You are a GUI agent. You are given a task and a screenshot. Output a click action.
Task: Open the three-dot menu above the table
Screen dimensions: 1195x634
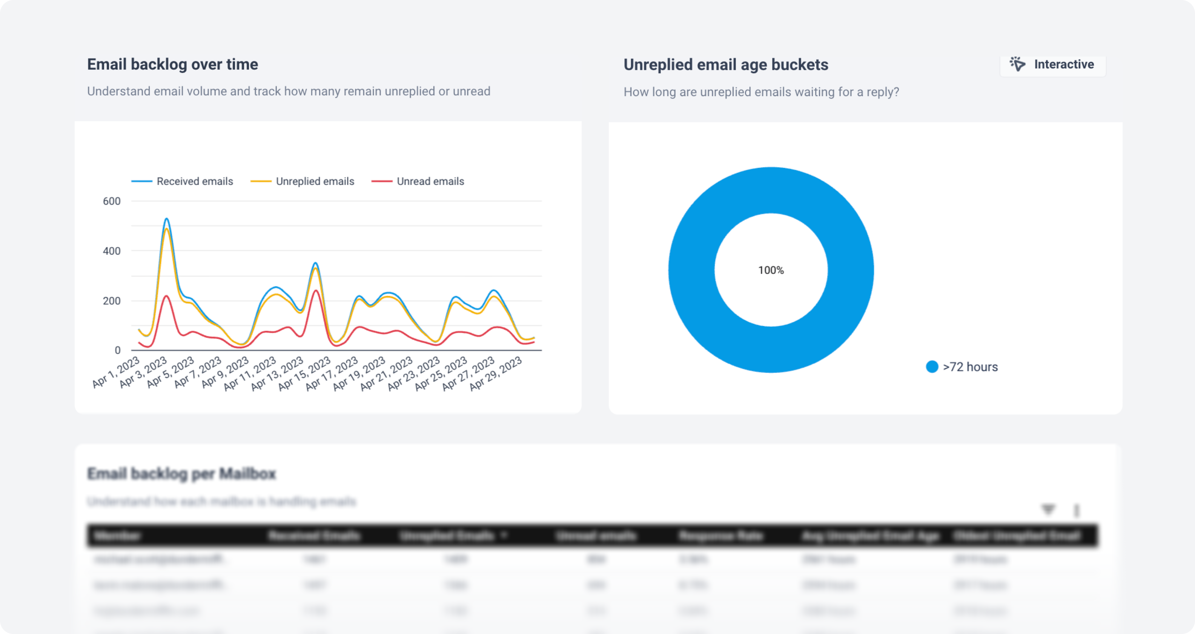(x=1076, y=511)
